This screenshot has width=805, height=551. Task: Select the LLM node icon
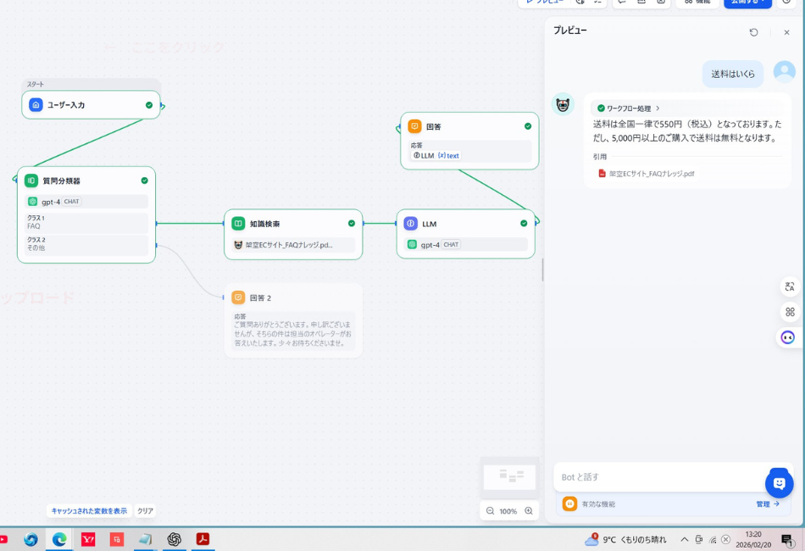411,224
